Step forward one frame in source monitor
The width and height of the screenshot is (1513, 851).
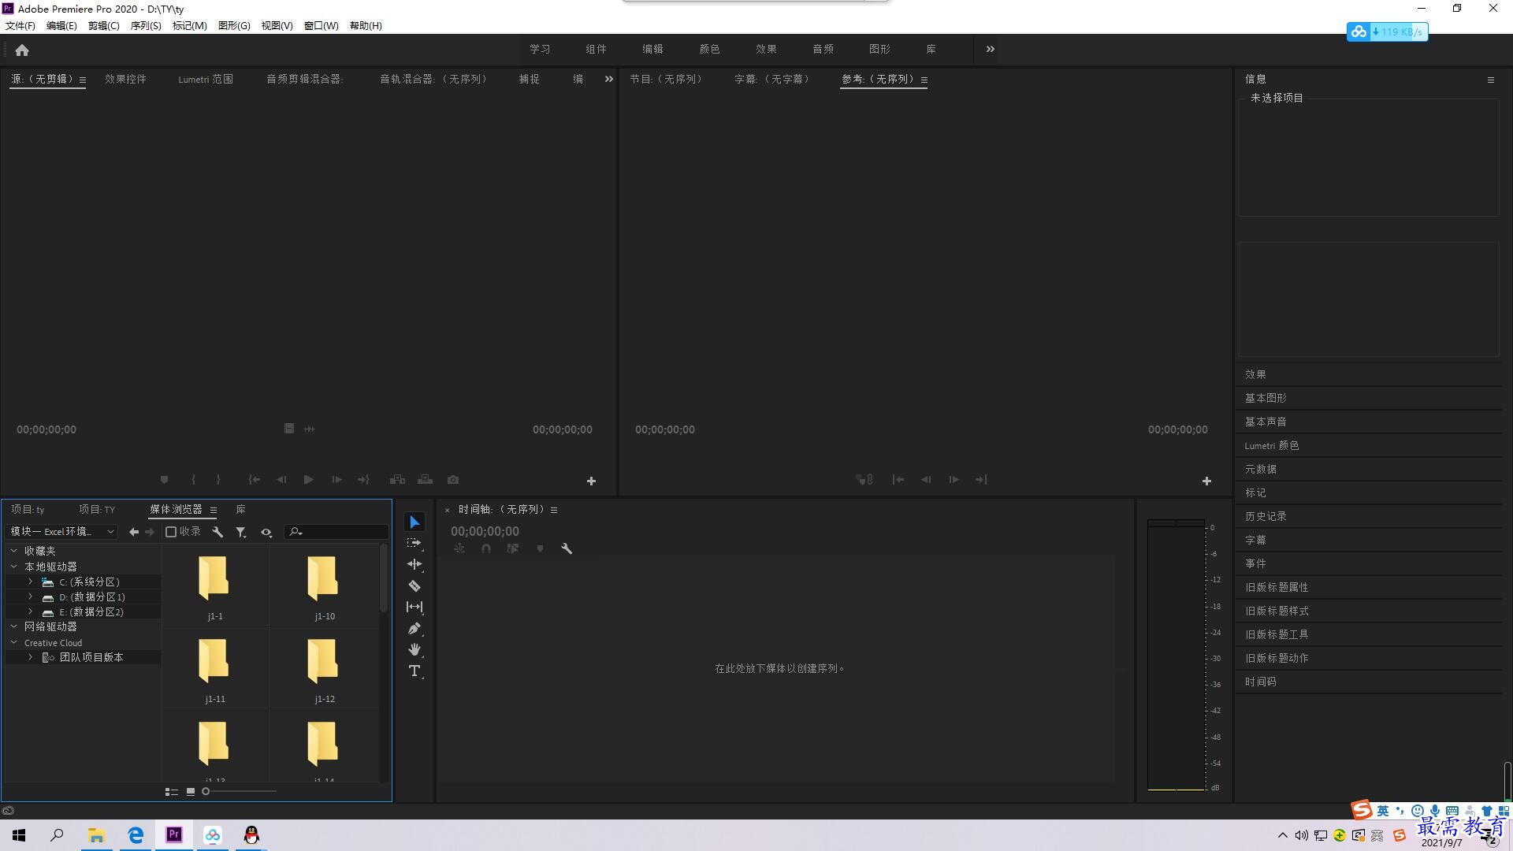point(336,479)
